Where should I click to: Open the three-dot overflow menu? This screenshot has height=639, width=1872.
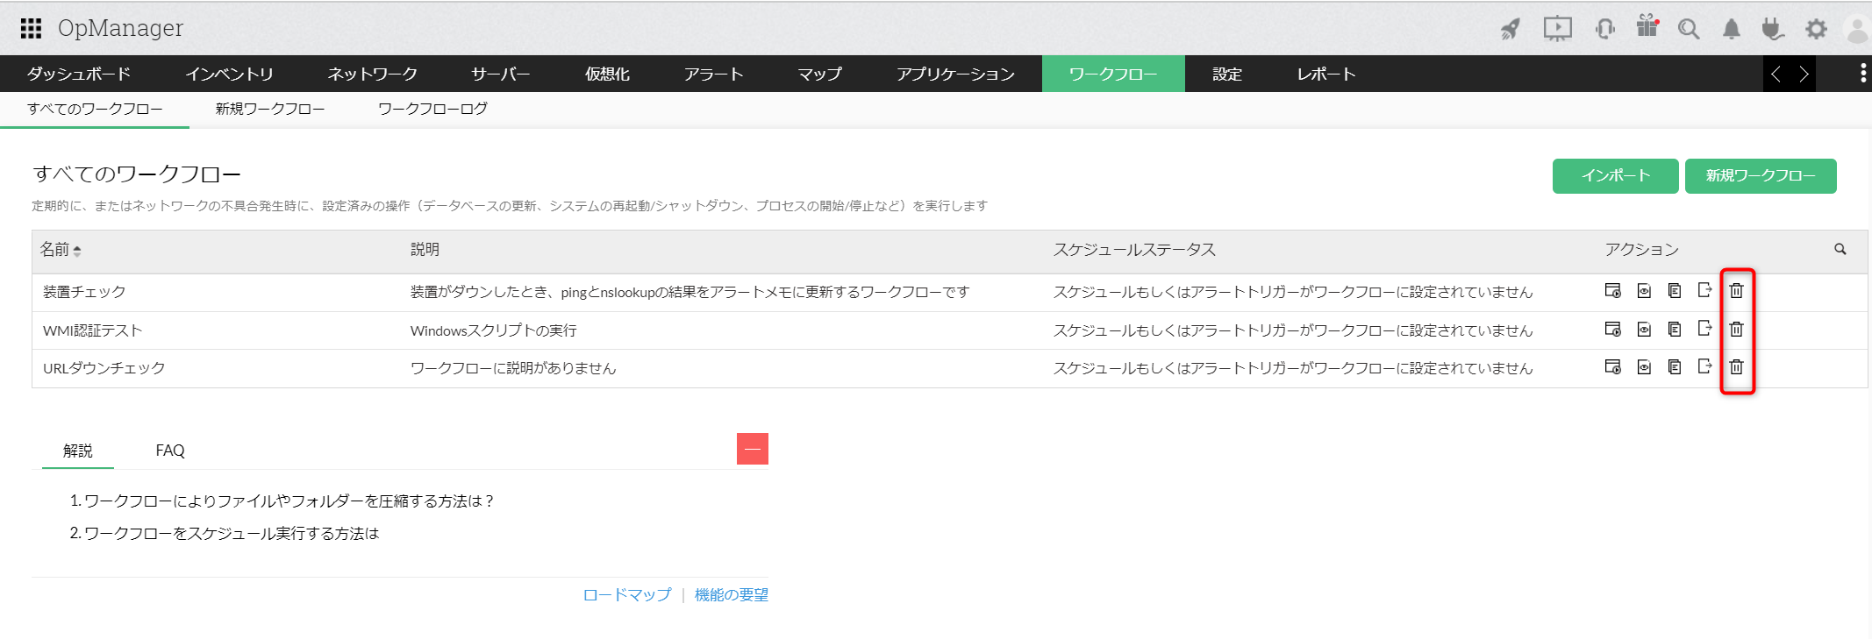click(x=1862, y=74)
